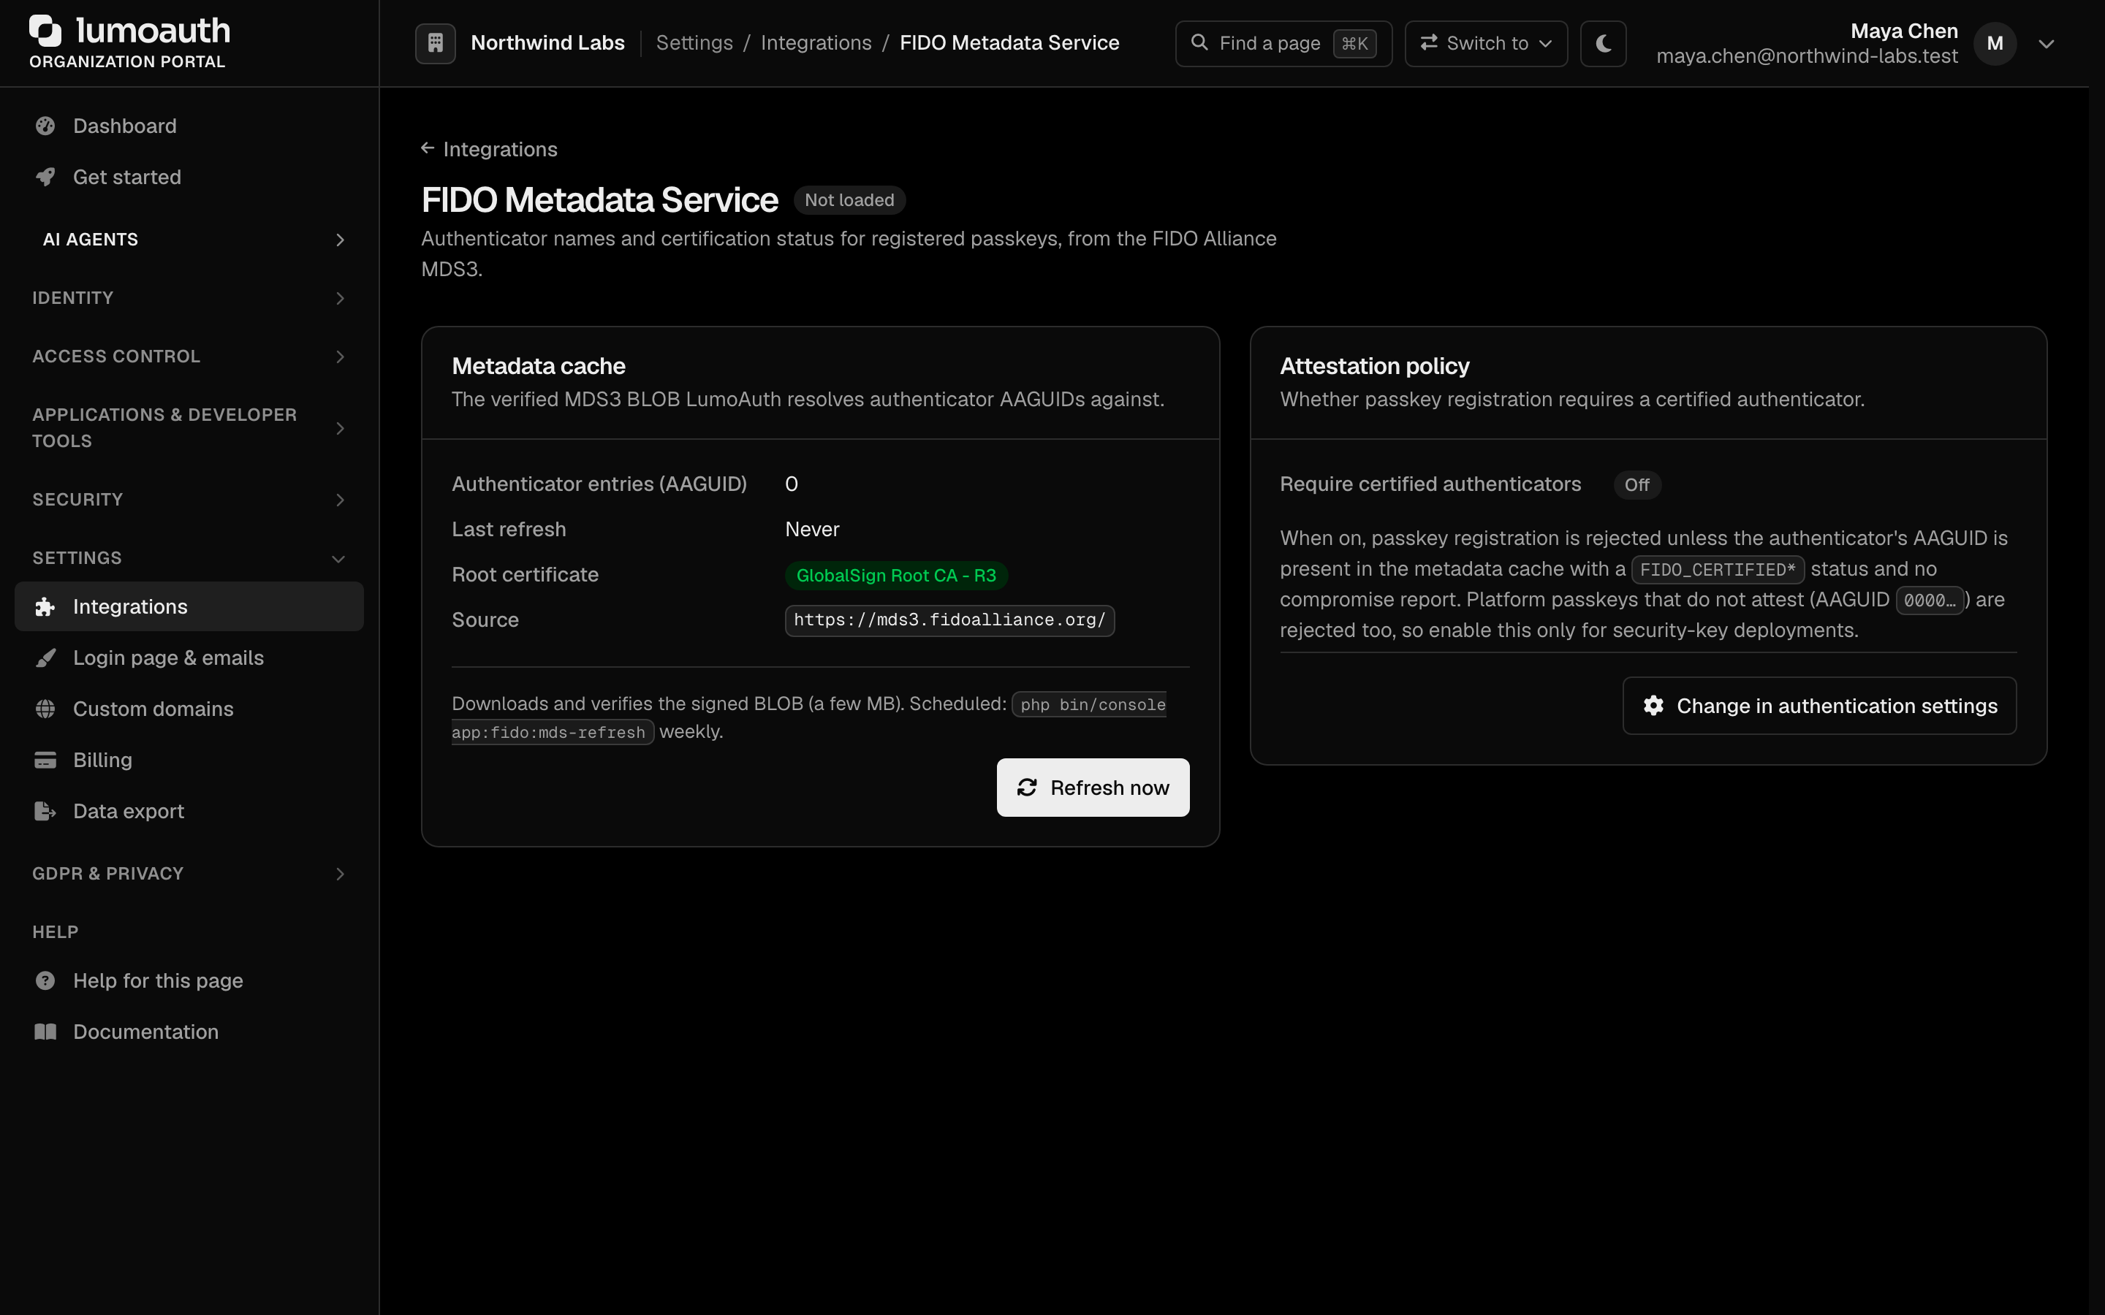Click the Last refresh value Never
The height and width of the screenshot is (1315, 2105).
coord(813,530)
